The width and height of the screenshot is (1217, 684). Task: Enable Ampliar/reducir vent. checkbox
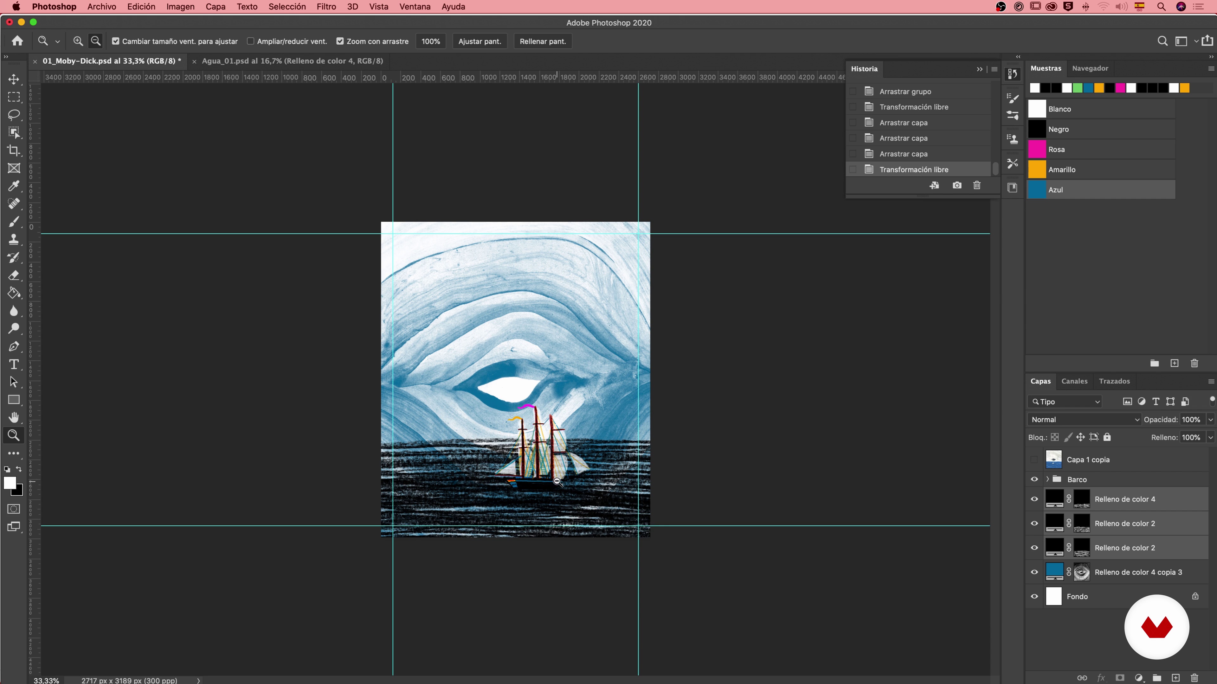pos(250,41)
